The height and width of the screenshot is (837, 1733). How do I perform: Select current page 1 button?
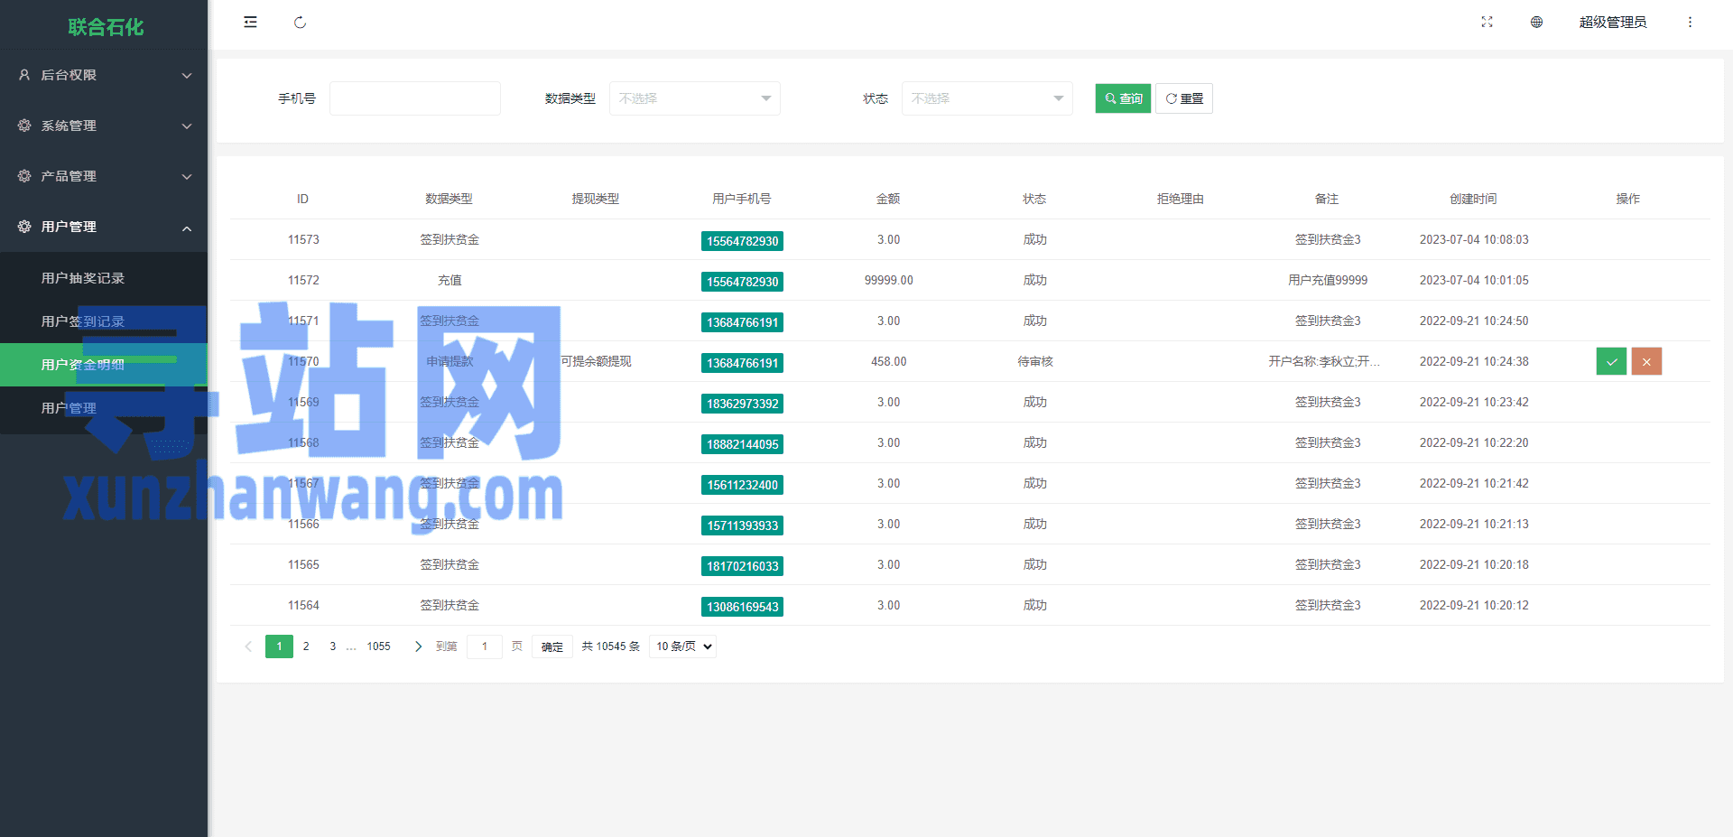pos(279,646)
